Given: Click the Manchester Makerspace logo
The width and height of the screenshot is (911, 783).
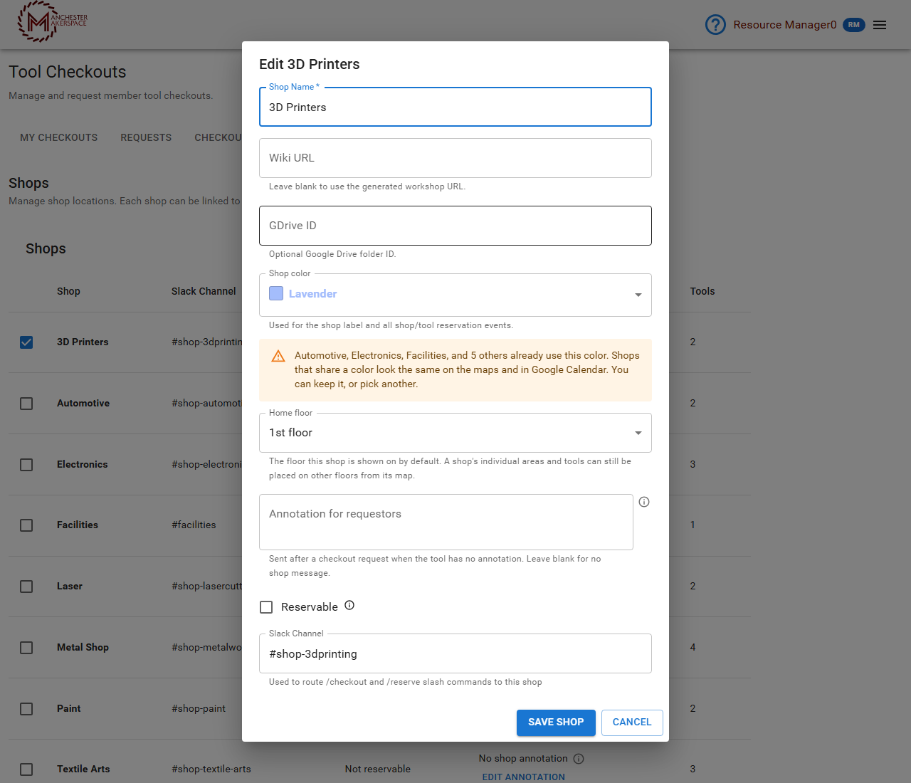Looking at the screenshot, I should click(x=52, y=21).
